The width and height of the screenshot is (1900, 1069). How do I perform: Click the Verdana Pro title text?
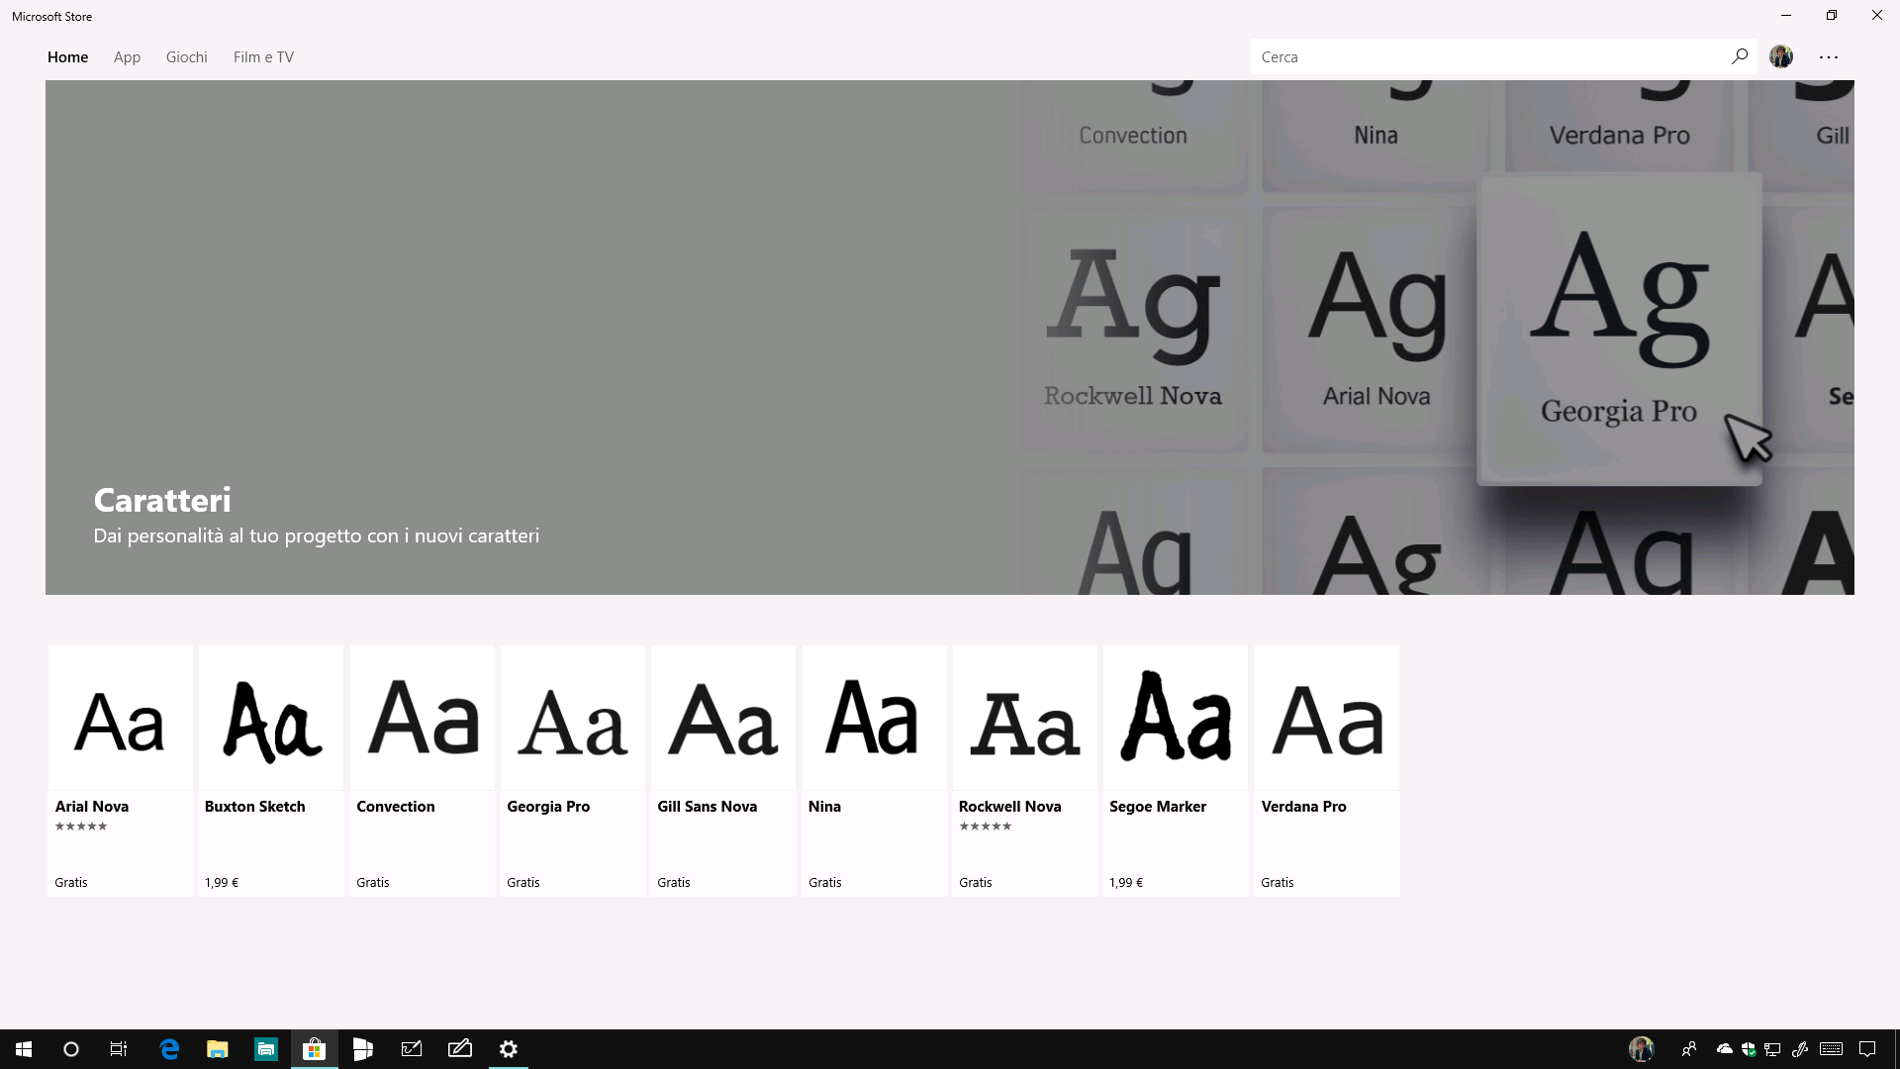click(1303, 807)
